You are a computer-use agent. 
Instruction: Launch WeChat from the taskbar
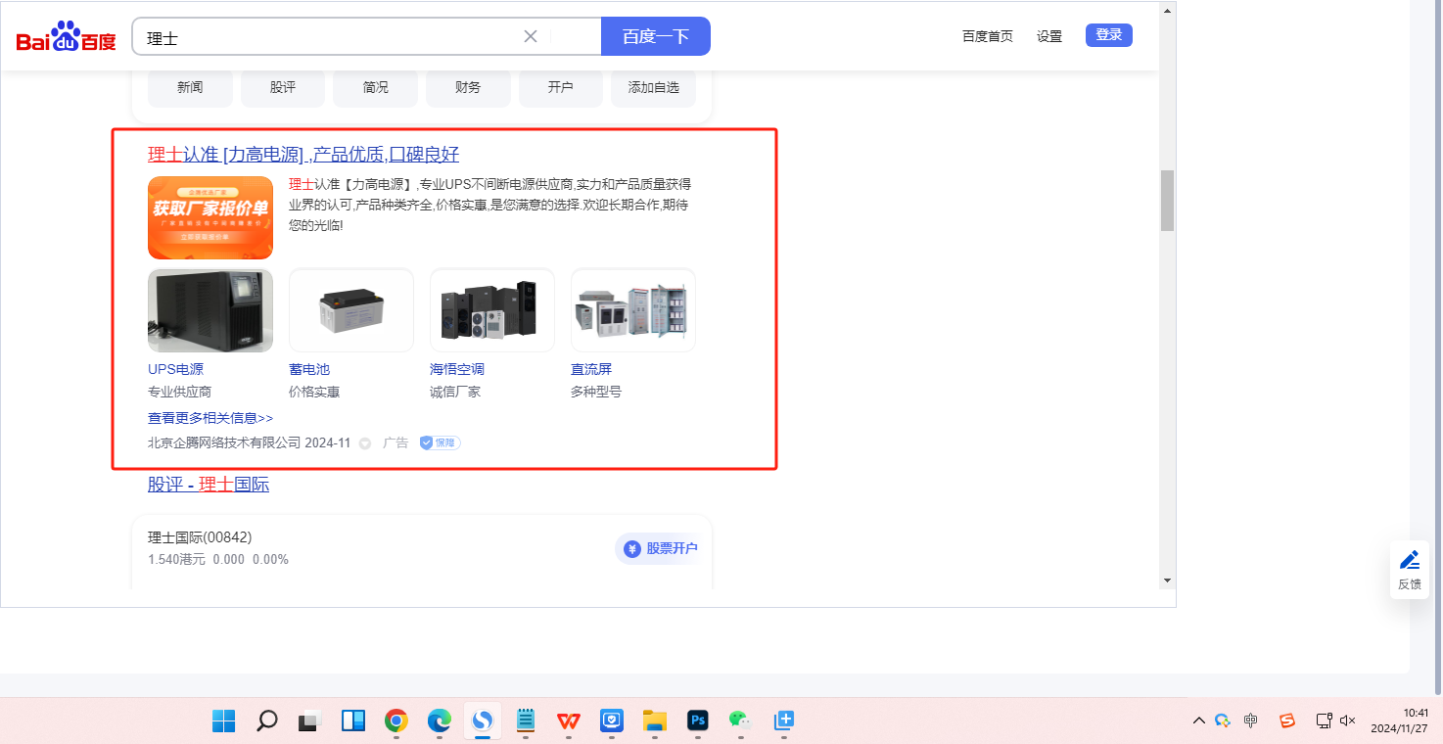click(739, 721)
